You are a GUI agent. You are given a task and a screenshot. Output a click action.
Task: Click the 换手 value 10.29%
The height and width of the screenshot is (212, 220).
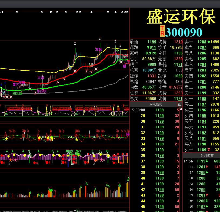tap(176, 48)
